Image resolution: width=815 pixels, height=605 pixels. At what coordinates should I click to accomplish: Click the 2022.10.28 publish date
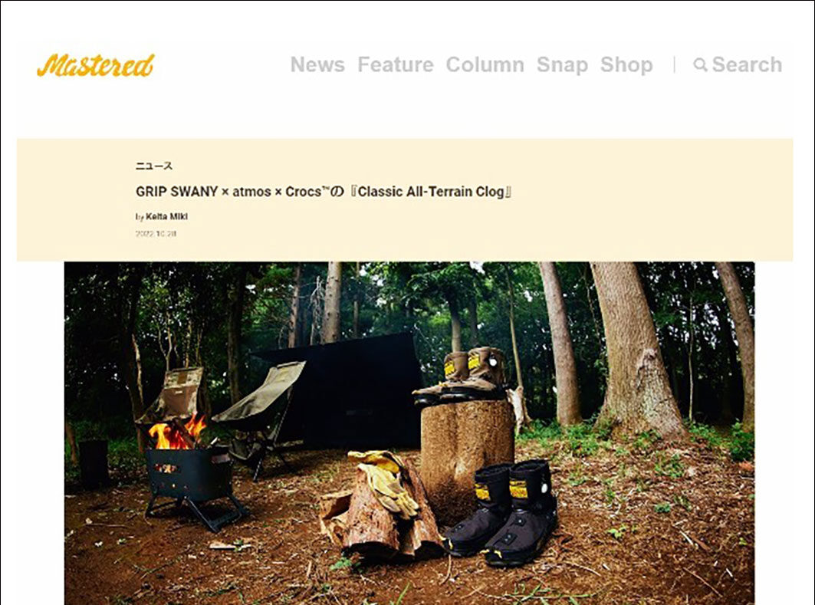pos(156,234)
